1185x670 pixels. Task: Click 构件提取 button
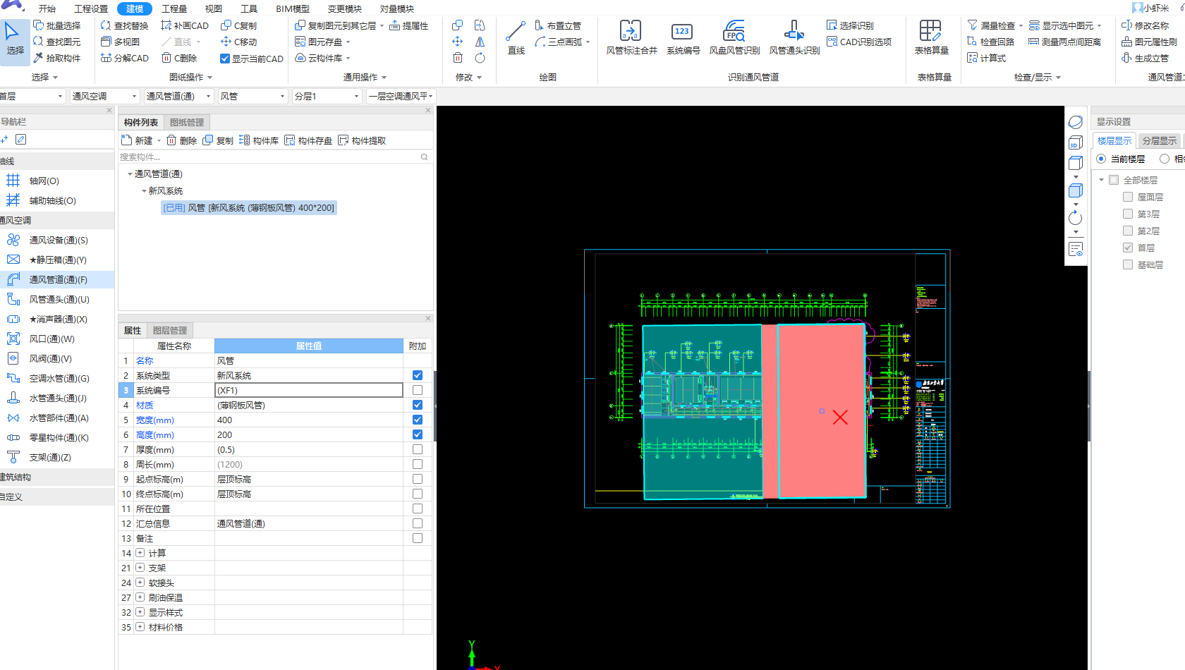(x=362, y=140)
